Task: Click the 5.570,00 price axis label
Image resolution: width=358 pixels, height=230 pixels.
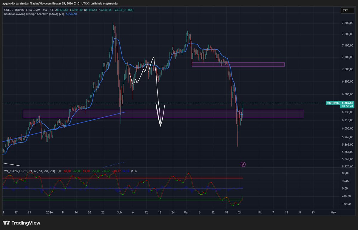Action: pos(347,167)
